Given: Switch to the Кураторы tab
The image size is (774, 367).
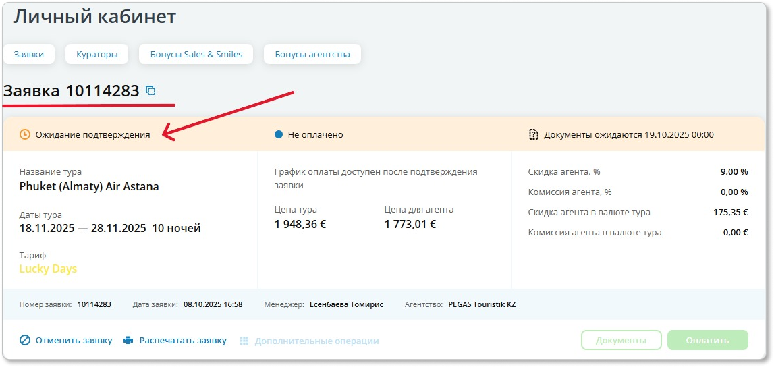Looking at the screenshot, I should pos(97,54).
